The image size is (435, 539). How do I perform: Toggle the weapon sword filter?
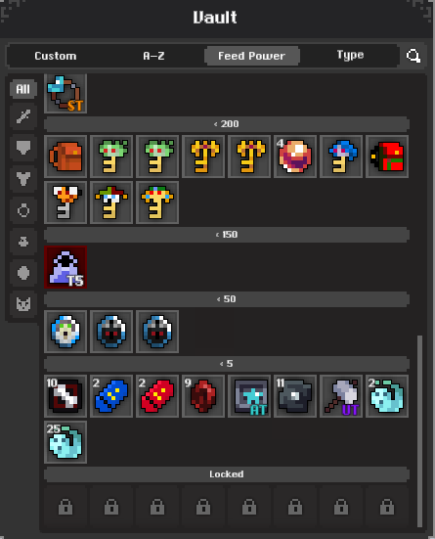23,116
